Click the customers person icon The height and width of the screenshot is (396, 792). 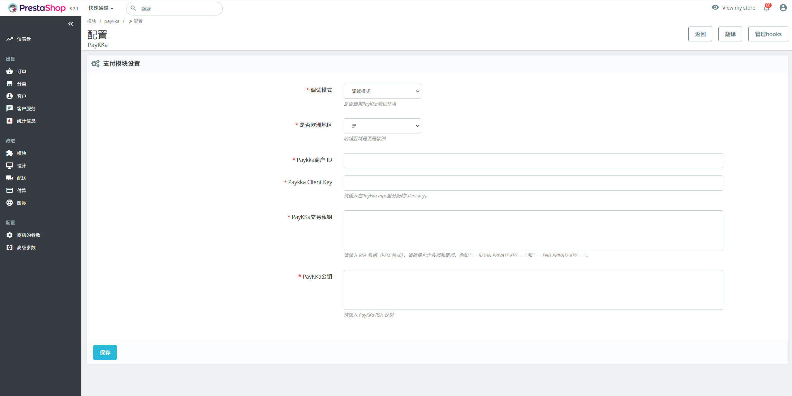[10, 96]
